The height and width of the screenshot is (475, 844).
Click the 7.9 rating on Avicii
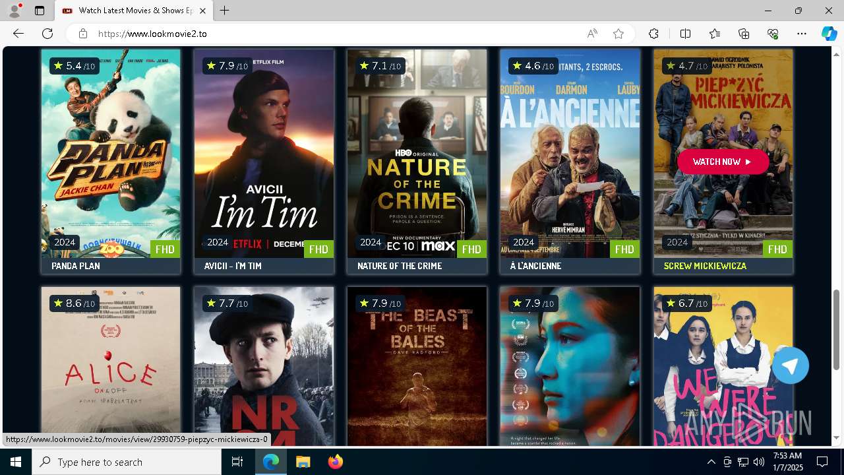[227, 66]
